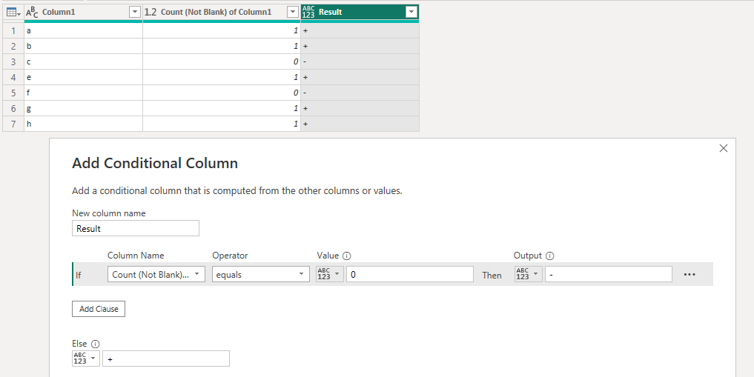Select the Result column header
The image size is (754, 377).
[x=360, y=12]
